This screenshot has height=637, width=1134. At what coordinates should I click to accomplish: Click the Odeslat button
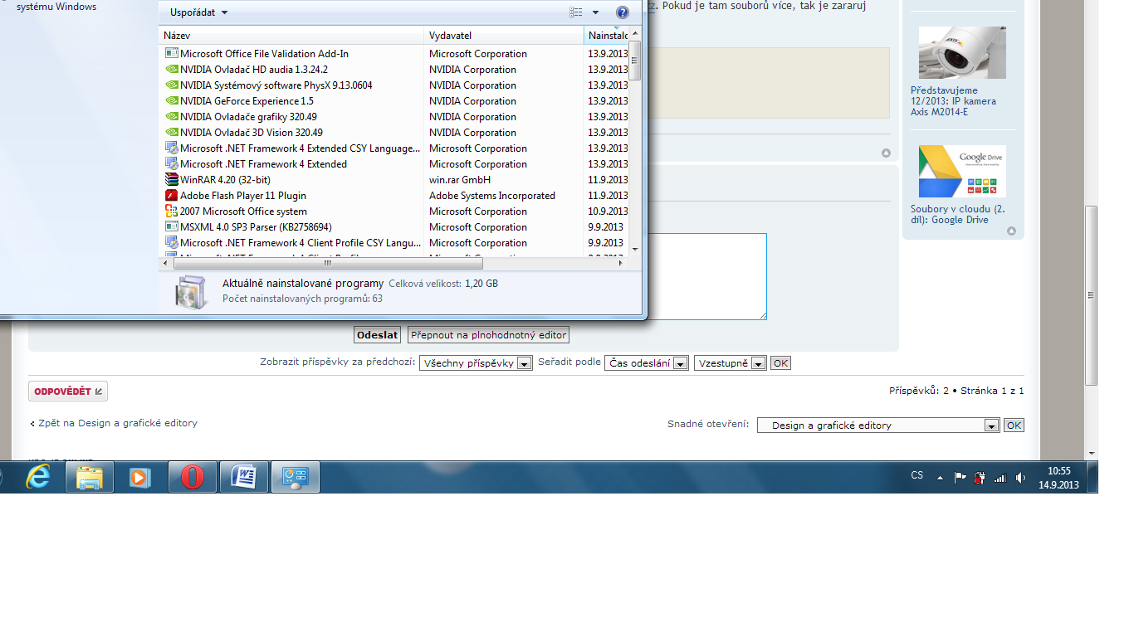tap(377, 335)
